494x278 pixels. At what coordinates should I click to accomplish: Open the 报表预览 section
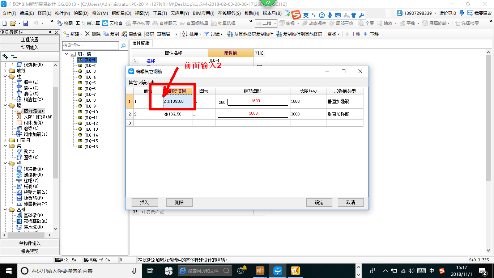(30, 251)
